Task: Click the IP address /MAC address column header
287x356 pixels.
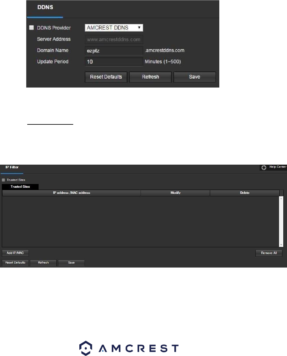Action: pyautogui.click(x=72, y=193)
